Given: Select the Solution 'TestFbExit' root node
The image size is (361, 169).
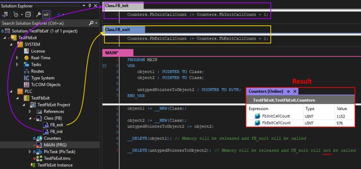Looking at the screenshot, I should tap(45, 31).
